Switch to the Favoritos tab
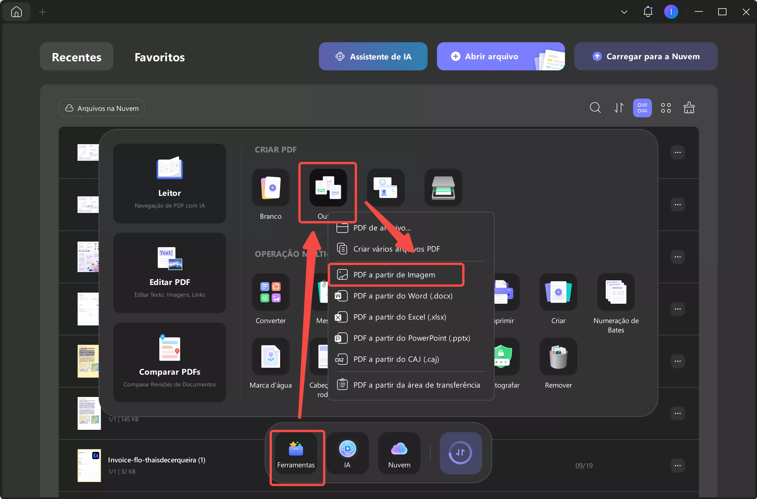Image resolution: width=757 pixels, height=499 pixels. pyautogui.click(x=160, y=57)
